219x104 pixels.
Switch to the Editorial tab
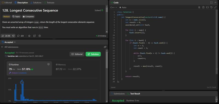coord(7,2)
